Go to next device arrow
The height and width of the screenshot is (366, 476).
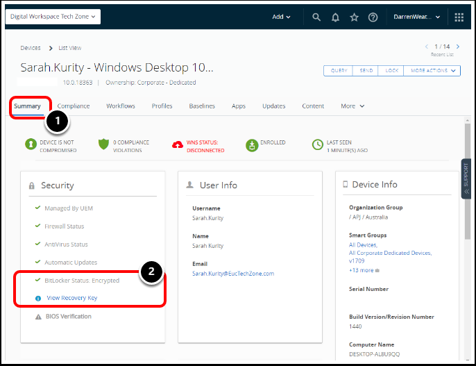click(x=458, y=47)
